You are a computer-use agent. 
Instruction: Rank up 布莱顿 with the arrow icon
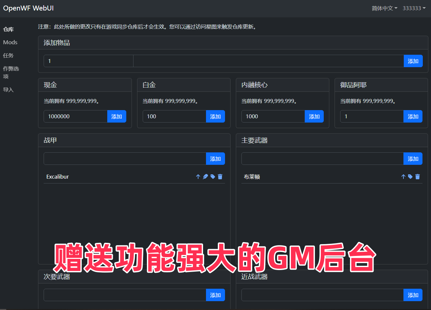click(403, 177)
